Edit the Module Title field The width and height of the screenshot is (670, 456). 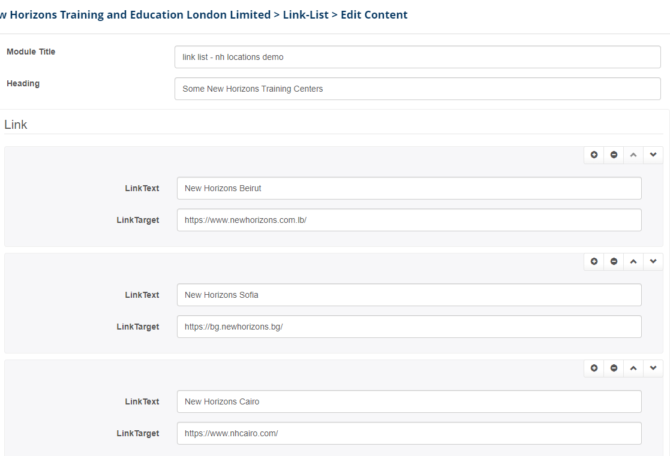tap(417, 57)
